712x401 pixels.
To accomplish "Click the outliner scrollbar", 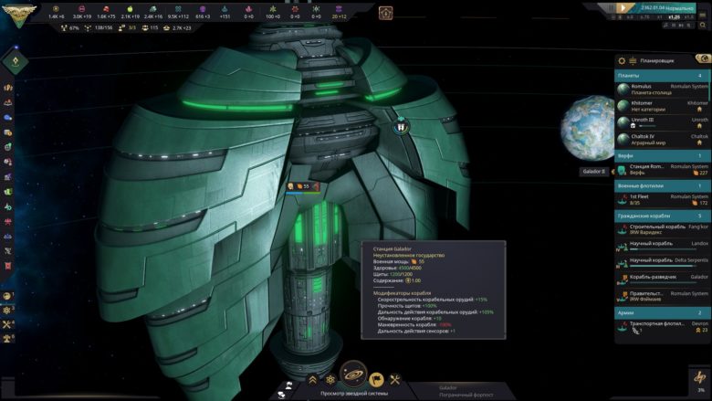I will [709, 85].
